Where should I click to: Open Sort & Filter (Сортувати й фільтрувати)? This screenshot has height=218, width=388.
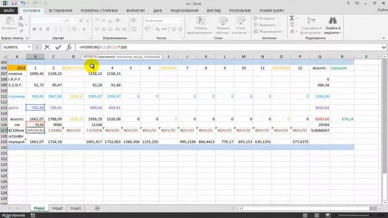pyautogui.click(x=311, y=25)
